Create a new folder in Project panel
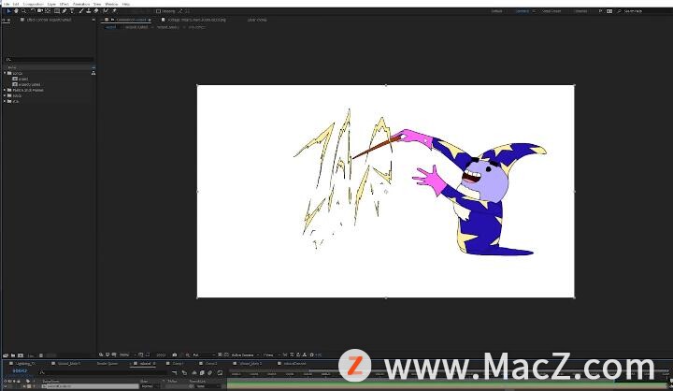This screenshot has height=391, width=673. pos(13,355)
